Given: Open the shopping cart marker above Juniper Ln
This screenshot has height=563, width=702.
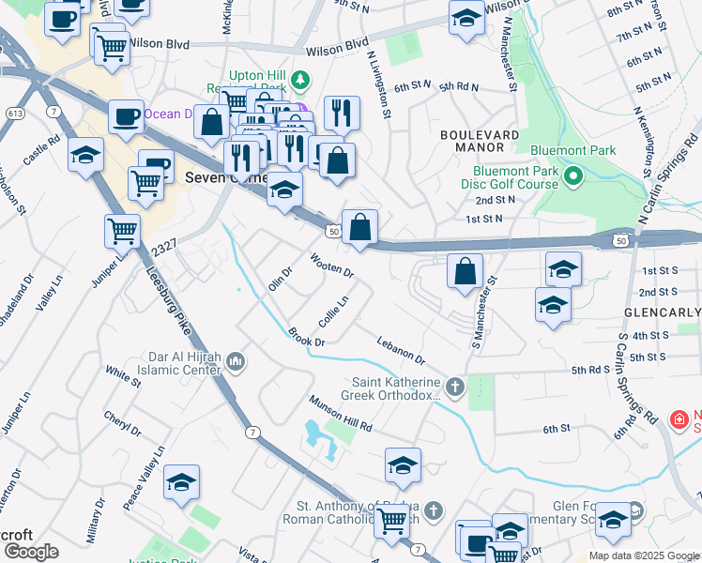Looking at the screenshot, I should coord(122,233).
